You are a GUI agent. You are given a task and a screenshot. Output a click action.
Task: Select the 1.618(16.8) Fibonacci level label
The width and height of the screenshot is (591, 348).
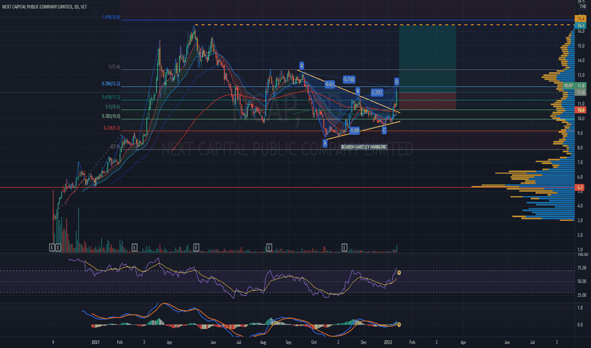coord(111,17)
